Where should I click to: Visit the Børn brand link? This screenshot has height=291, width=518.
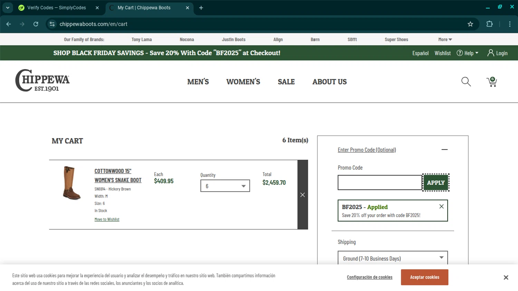(315, 39)
